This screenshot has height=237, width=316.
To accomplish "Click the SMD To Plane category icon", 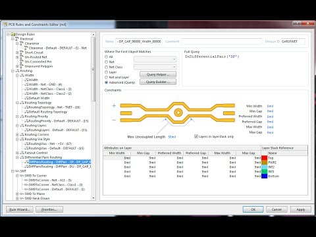I will point(22,194).
